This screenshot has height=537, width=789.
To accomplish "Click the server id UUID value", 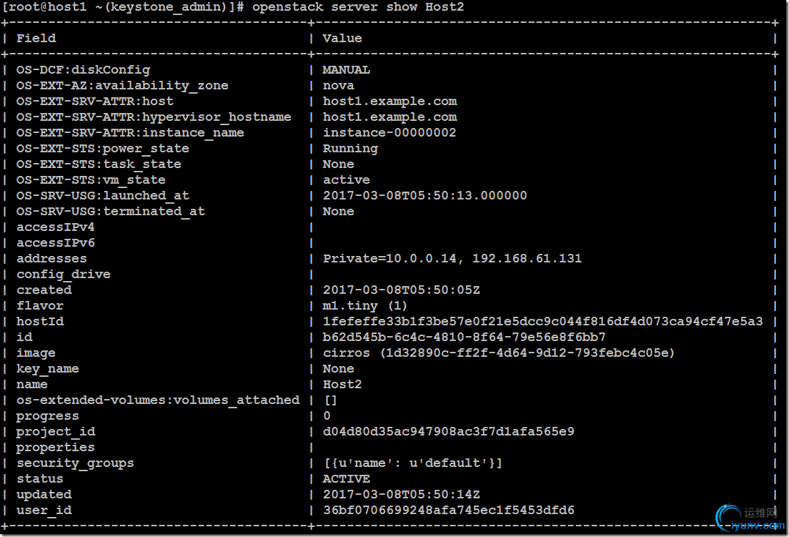I will click(464, 337).
